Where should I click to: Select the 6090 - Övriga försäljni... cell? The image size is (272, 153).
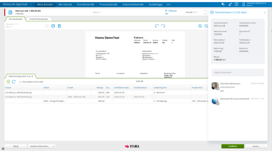point(54,101)
